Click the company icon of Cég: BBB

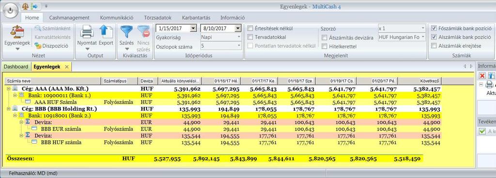click(x=15, y=109)
